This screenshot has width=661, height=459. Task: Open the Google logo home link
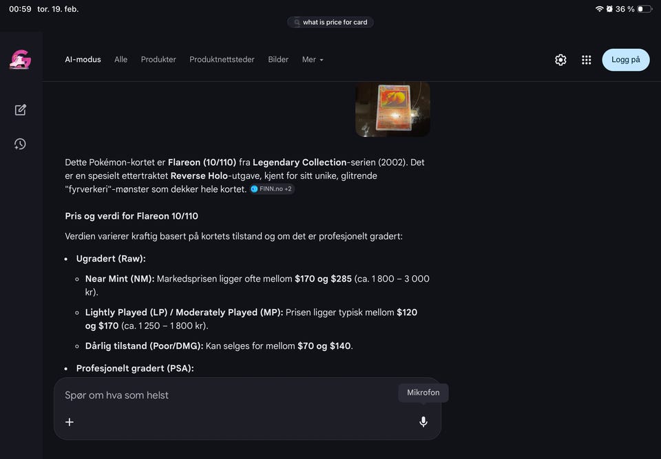(20, 59)
